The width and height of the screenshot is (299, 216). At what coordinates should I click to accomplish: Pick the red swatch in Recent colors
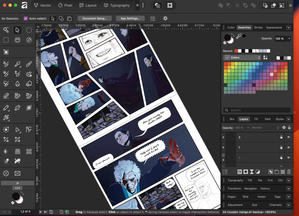[x=236, y=51]
